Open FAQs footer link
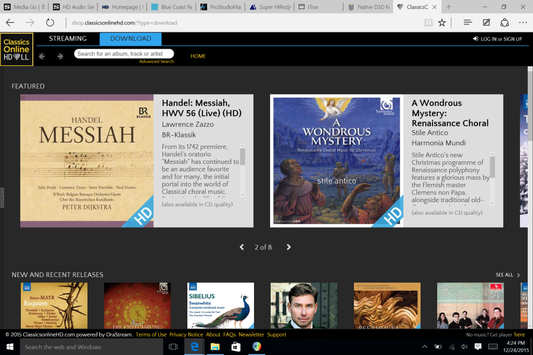The image size is (533, 355). (230, 335)
